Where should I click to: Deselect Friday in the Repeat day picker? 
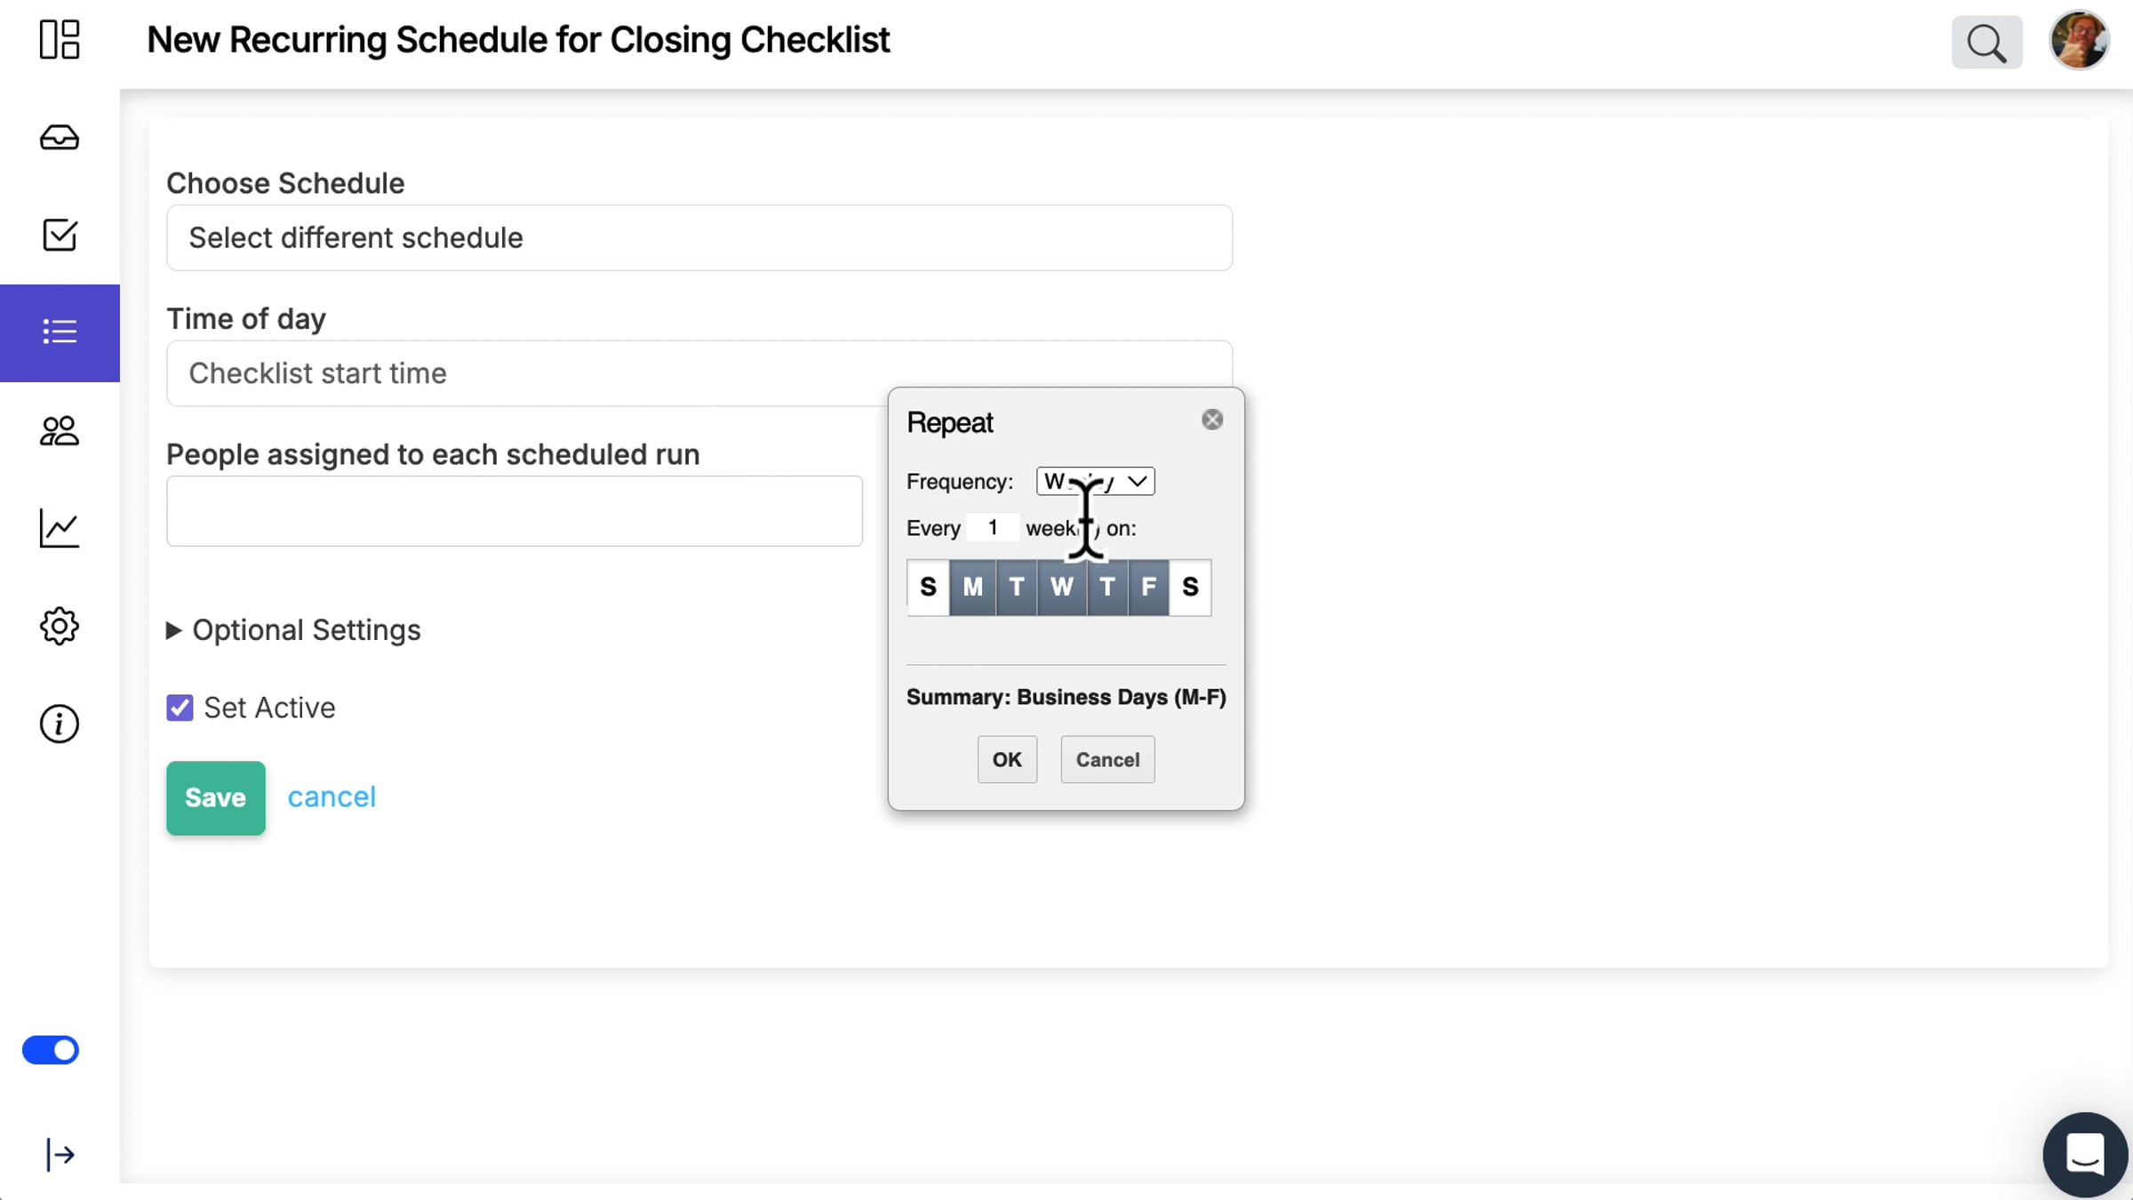[1148, 587]
